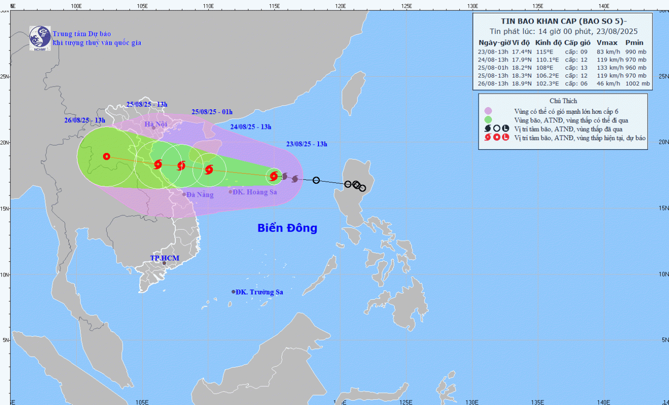Click the 25/08-01h row in forecast table
This screenshot has width=669, height=405.
(x=562, y=68)
